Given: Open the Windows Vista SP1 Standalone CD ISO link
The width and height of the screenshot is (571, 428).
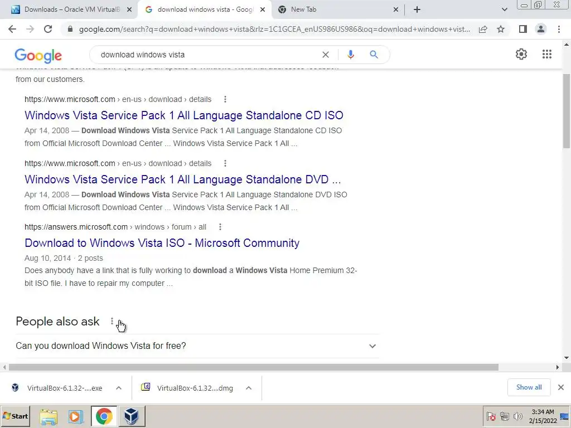Looking at the screenshot, I should click(x=184, y=115).
